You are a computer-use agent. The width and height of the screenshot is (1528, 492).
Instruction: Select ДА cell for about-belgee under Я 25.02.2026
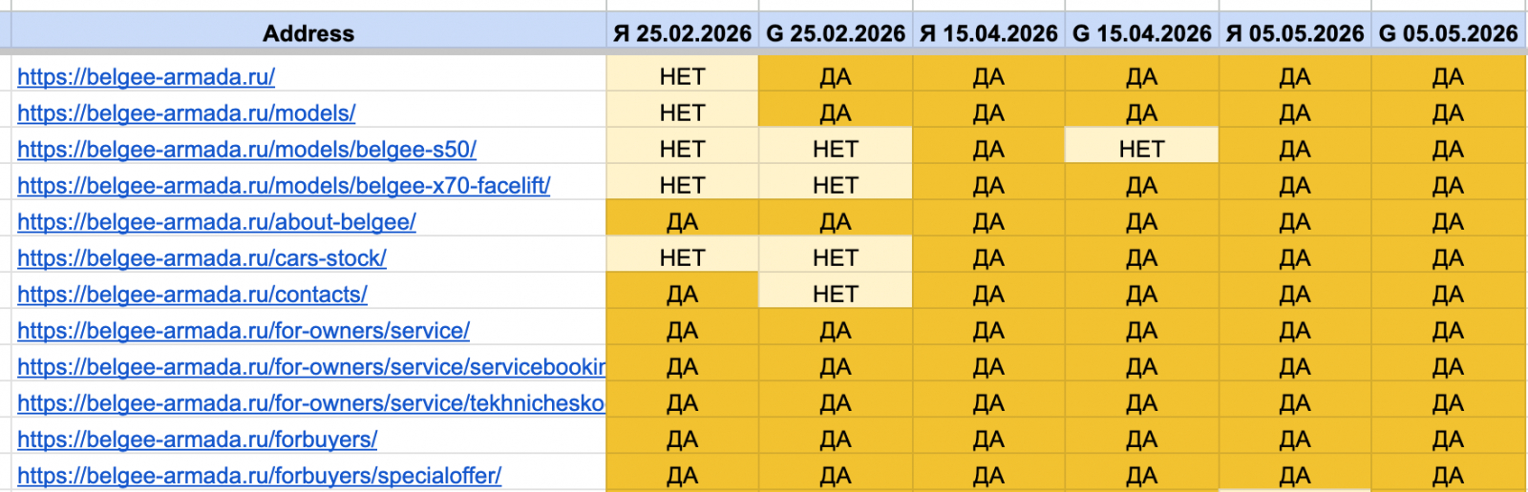click(683, 221)
